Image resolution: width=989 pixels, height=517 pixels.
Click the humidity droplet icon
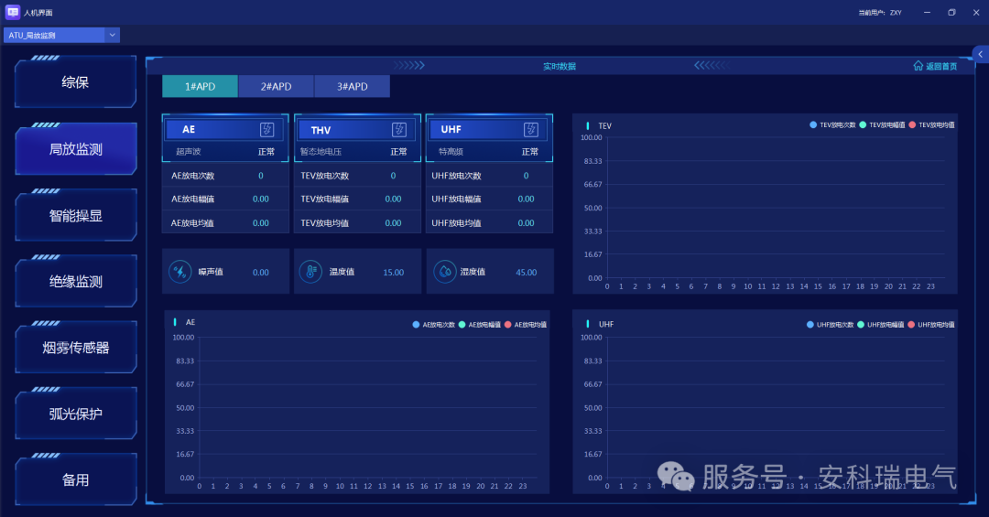445,272
